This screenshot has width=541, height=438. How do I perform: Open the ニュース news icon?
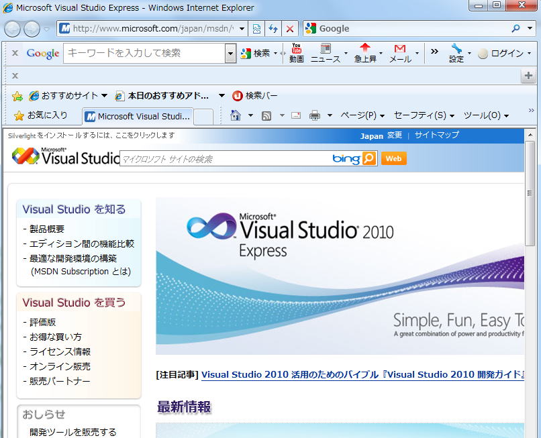(326, 52)
